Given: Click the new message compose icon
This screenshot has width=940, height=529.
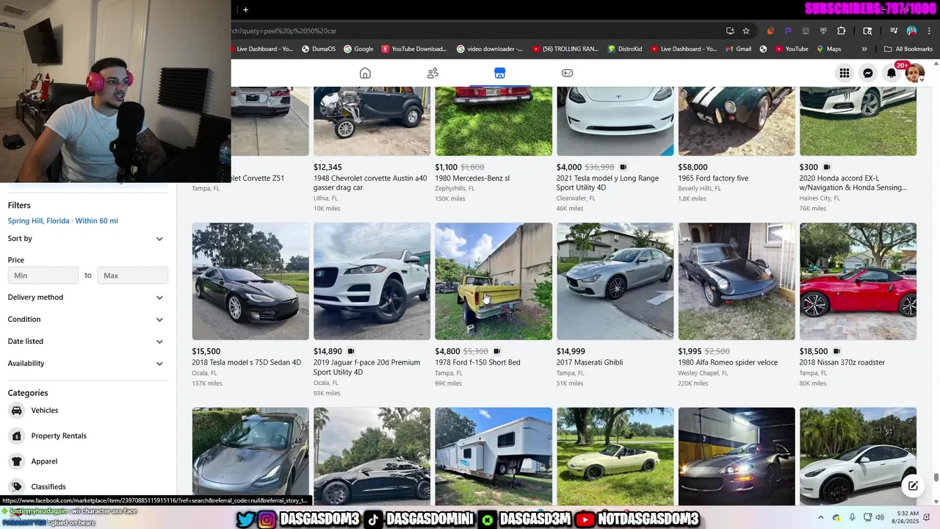Looking at the screenshot, I should (x=913, y=486).
